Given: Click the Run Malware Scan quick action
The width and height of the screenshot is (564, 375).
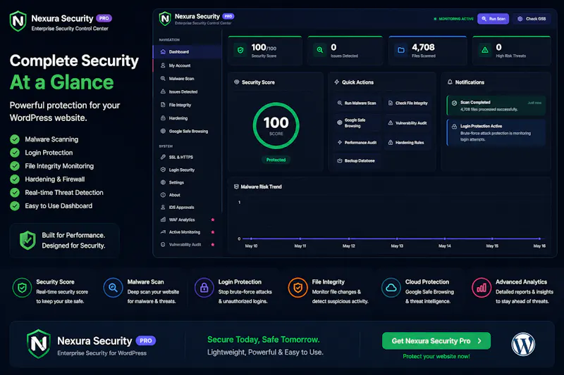Looking at the screenshot, I should pos(357,103).
